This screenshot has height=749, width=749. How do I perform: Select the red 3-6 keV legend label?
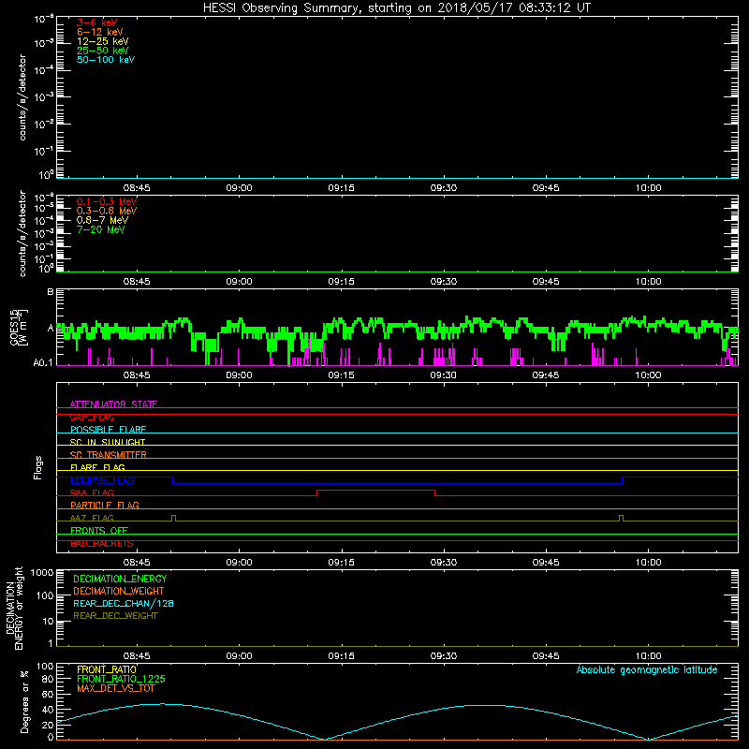[x=97, y=22]
